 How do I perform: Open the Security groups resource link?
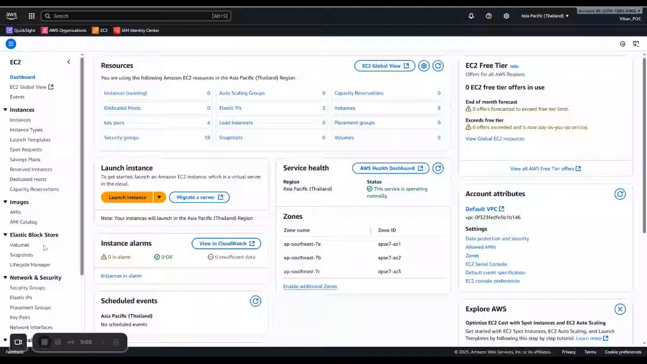point(121,138)
